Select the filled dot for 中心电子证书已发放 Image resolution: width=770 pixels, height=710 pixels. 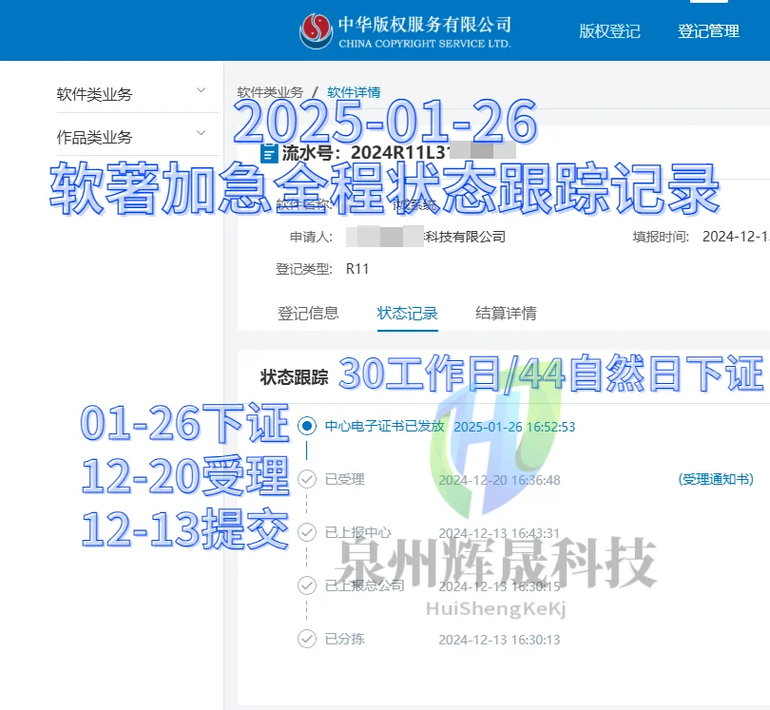pyautogui.click(x=306, y=426)
